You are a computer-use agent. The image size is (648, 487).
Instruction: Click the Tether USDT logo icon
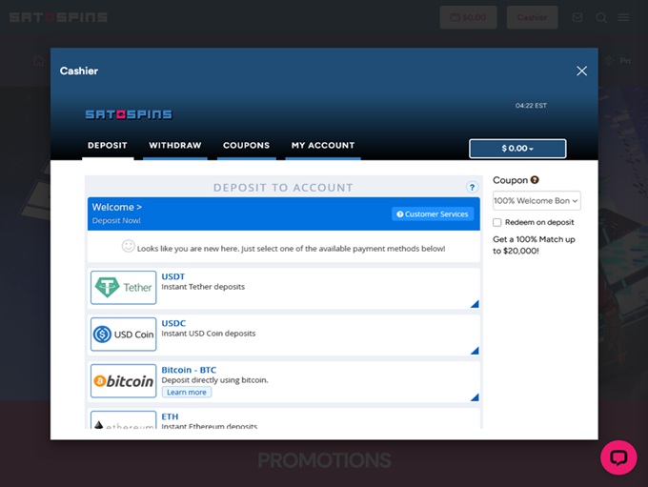[123, 287]
